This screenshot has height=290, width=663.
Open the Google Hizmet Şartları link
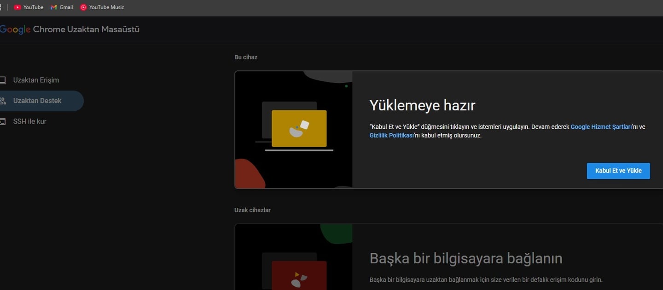pos(601,127)
